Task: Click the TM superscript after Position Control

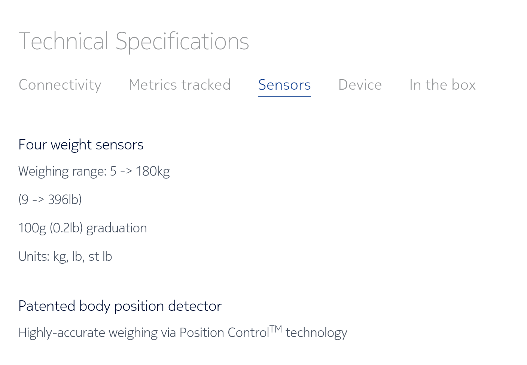Action: [276, 329]
